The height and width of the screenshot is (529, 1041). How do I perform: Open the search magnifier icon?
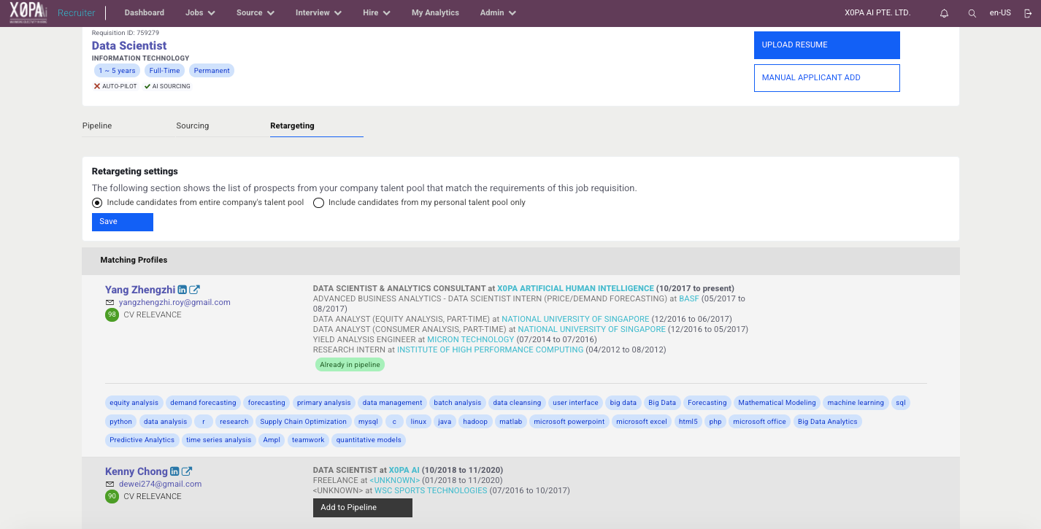click(x=972, y=13)
